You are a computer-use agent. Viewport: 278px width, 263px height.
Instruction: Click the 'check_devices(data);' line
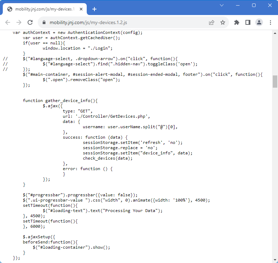click(x=108, y=158)
